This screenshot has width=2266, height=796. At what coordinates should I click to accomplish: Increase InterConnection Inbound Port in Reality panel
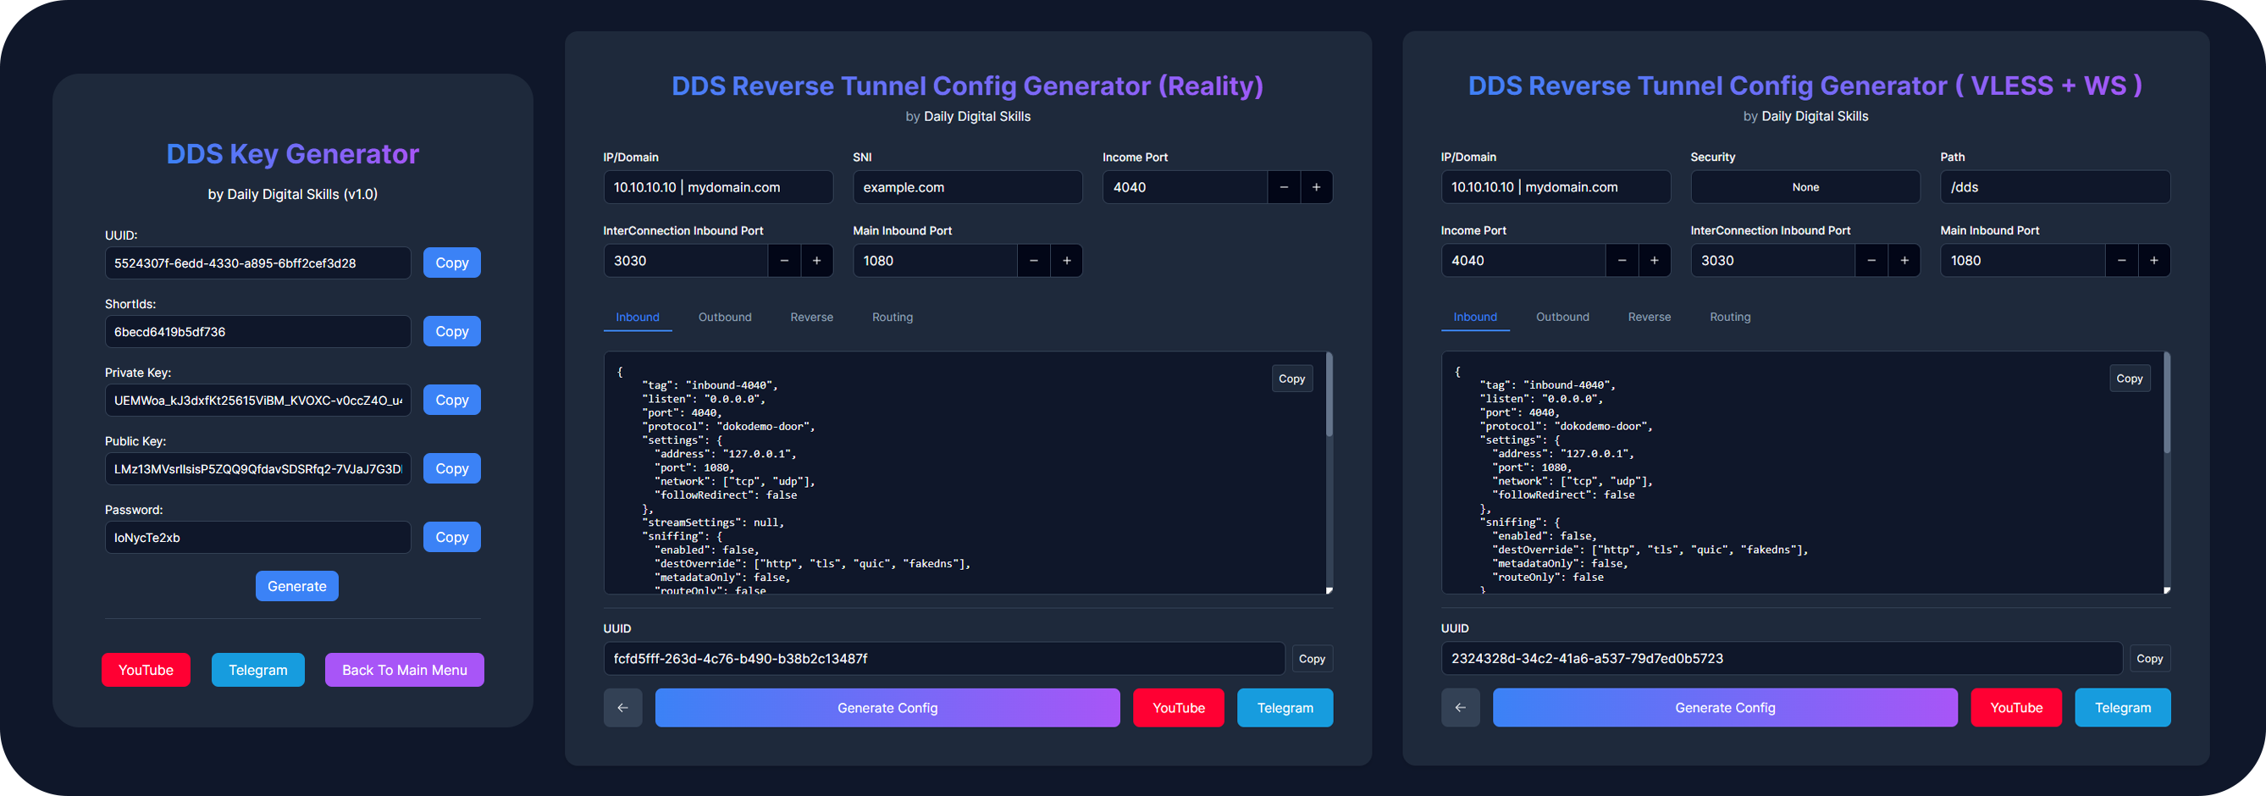click(816, 260)
